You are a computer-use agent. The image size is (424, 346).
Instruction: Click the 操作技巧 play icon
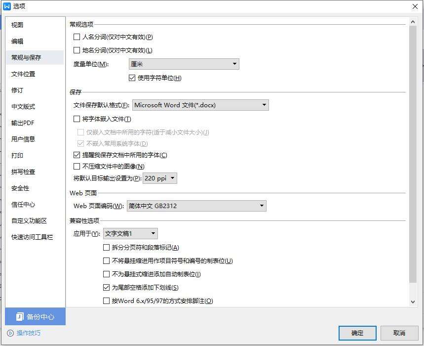pos(10,333)
